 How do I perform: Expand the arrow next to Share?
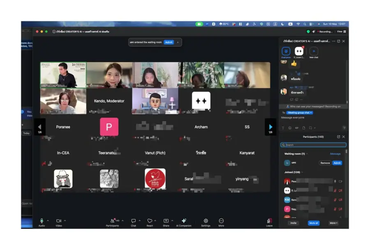point(172,221)
